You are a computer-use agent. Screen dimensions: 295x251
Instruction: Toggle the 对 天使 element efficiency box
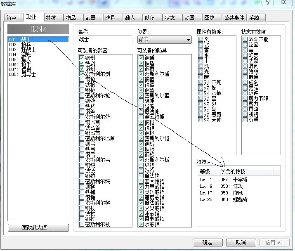click(x=201, y=120)
